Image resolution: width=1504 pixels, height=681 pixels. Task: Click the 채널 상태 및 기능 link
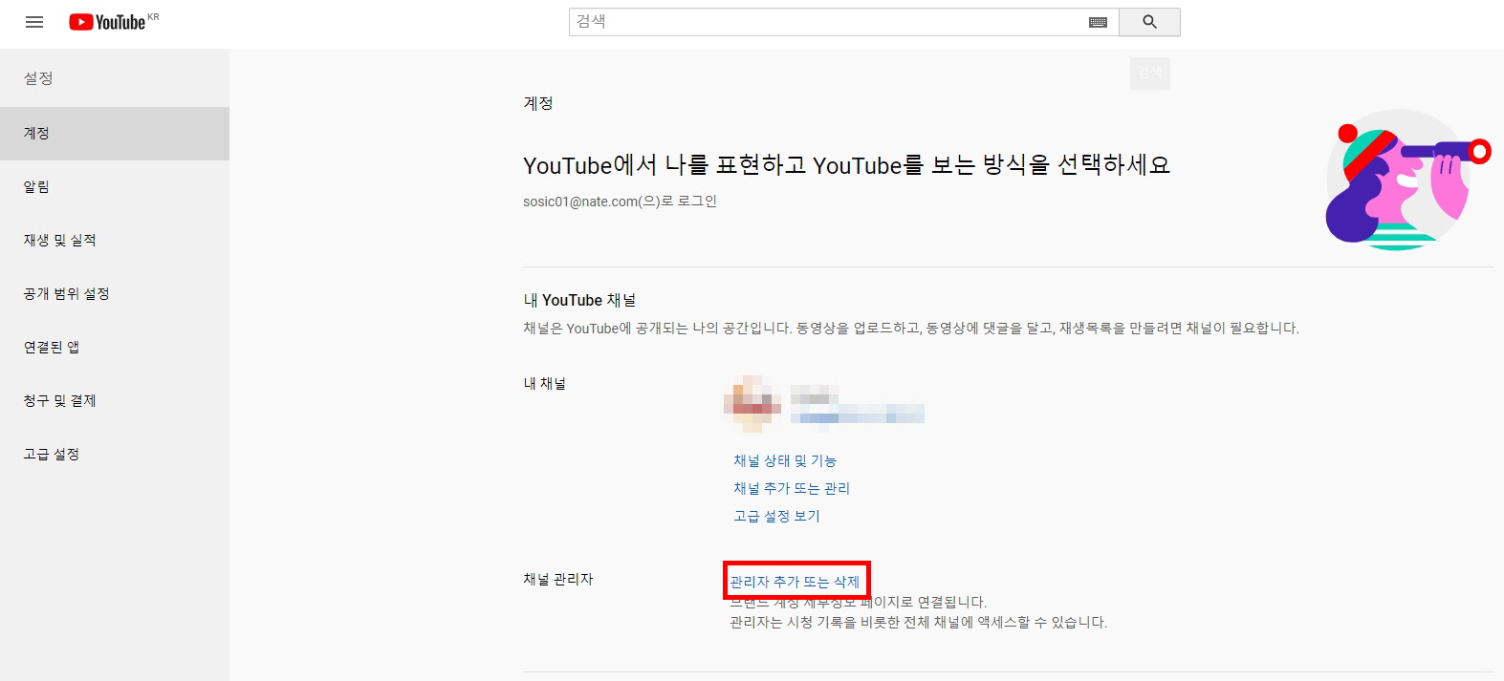coord(785,460)
